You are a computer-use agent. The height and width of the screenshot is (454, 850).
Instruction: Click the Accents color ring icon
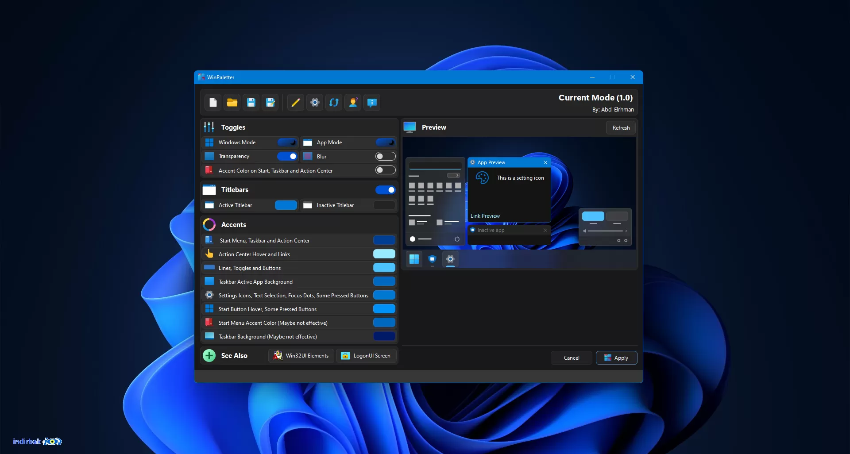[209, 225]
